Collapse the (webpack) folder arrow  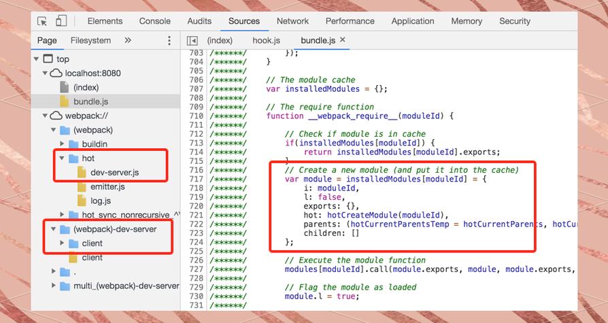click(x=54, y=130)
